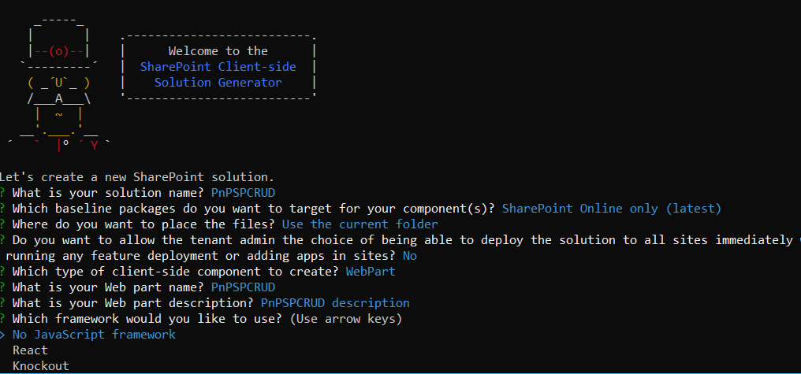Click the 'PnPSPCRUD description' answer text
The image size is (801, 374).
pos(335,303)
